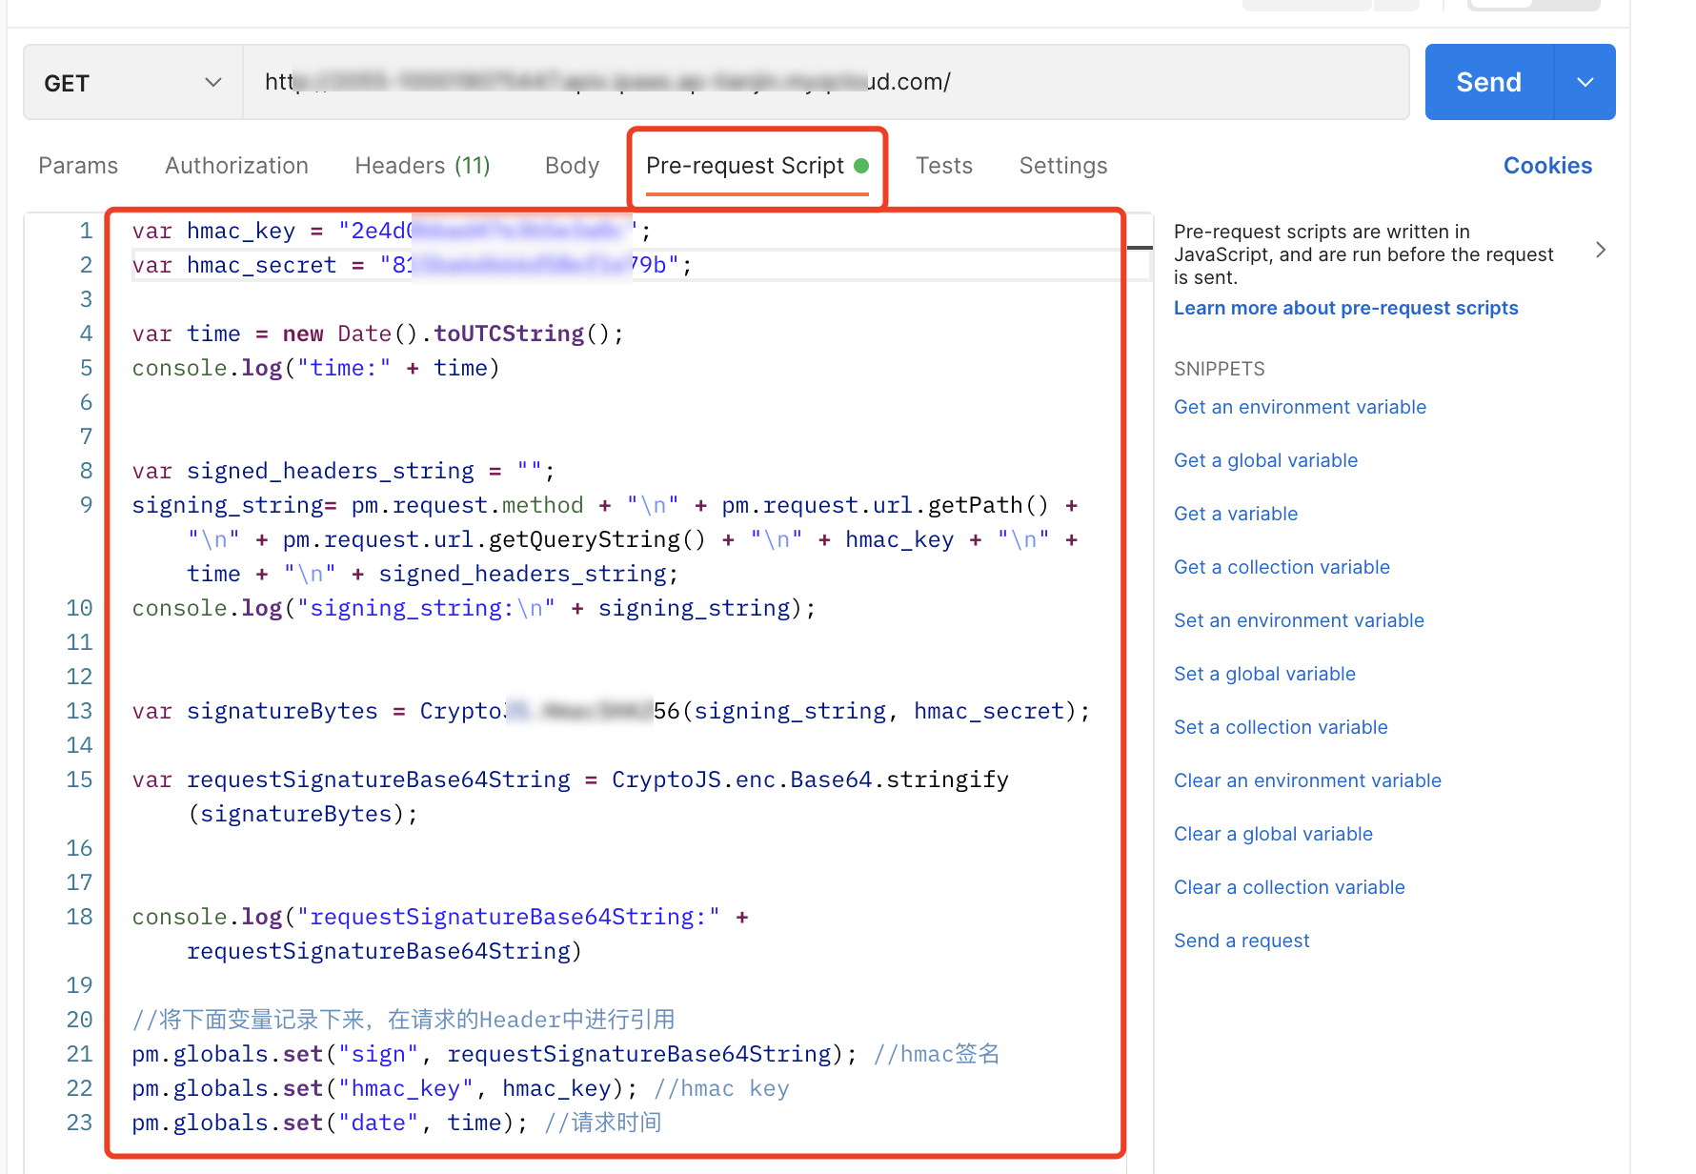
Task: Click the signed_headers_string declaration line
Action: tap(343, 471)
